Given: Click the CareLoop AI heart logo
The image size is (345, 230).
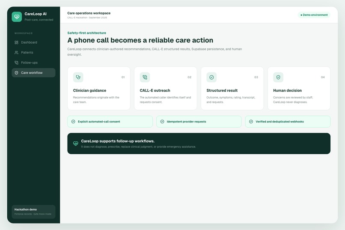Looking at the screenshot, I should (x=17, y=17).
